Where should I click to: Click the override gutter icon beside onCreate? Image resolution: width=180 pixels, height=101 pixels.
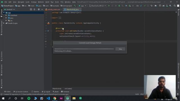pyautogui.click(x=48, y=31)
